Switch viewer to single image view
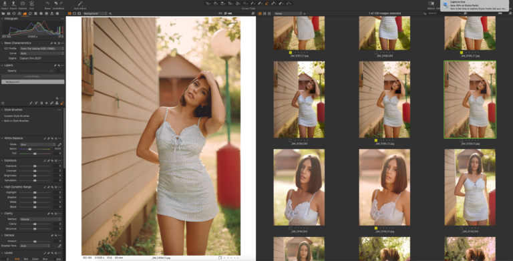This screenshot has width=513, height=261. tap(74, 13)
